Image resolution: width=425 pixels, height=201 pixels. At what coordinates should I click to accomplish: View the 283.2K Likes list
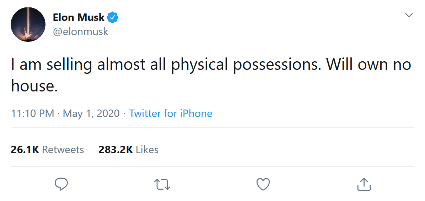pyautogui.click(x=128, y=150)
